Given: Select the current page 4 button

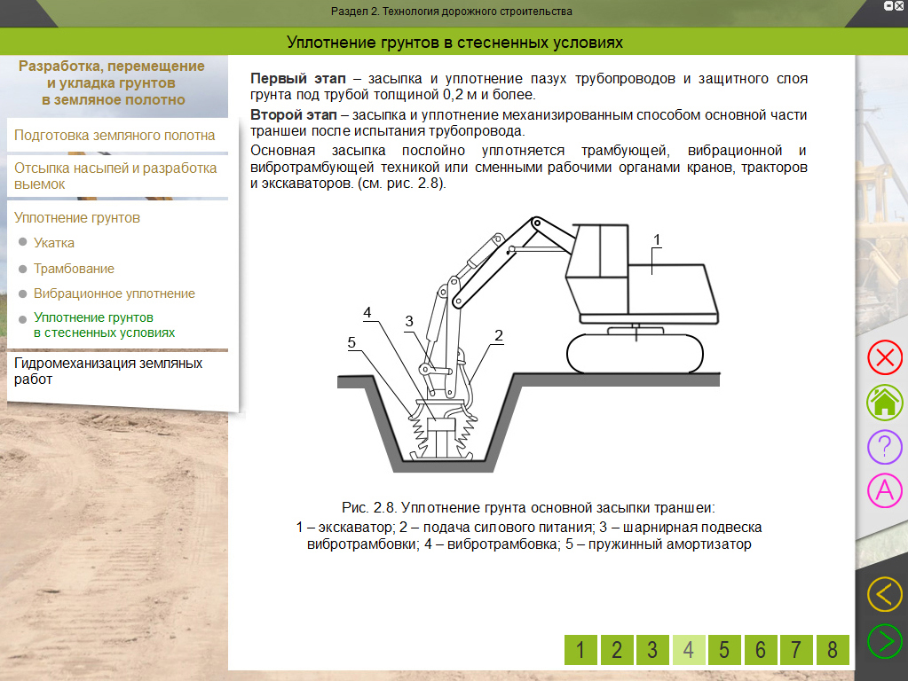Looking at the screenshot, I should 689,650.
